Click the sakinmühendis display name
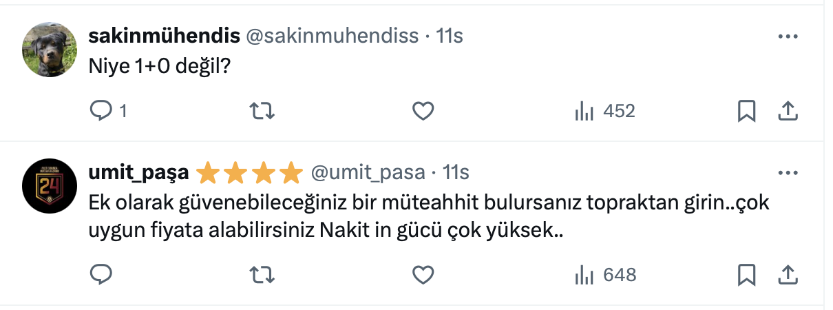 [x=165, y=36]
